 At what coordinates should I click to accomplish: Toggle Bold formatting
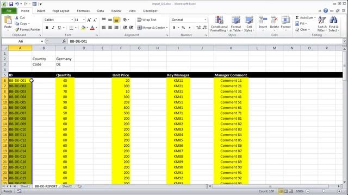[x=47, y=28]
